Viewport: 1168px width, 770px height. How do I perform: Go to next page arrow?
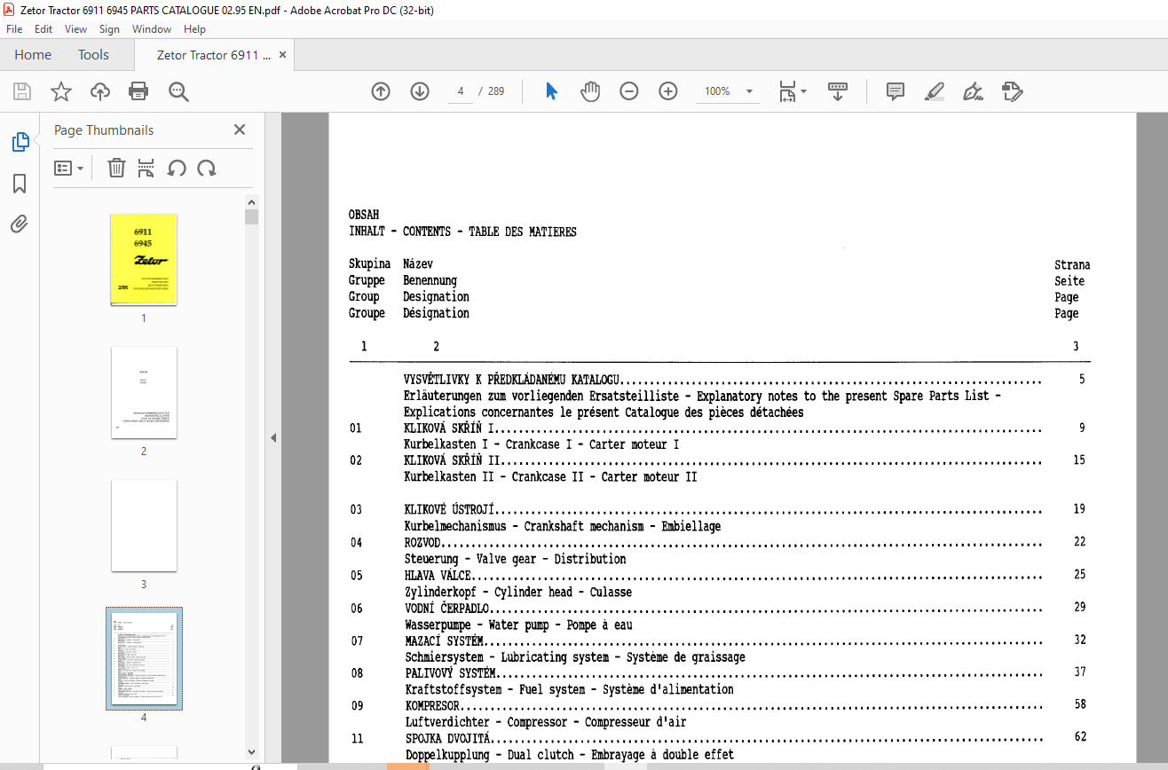tap(420, 91)
